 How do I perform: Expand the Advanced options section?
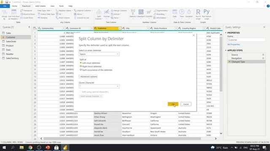click(89, 76)
